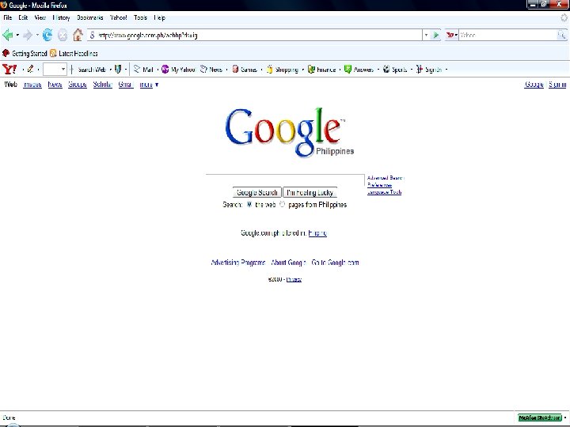Click the Forward arrow button
570x427 pixels.
pos(28,36)
